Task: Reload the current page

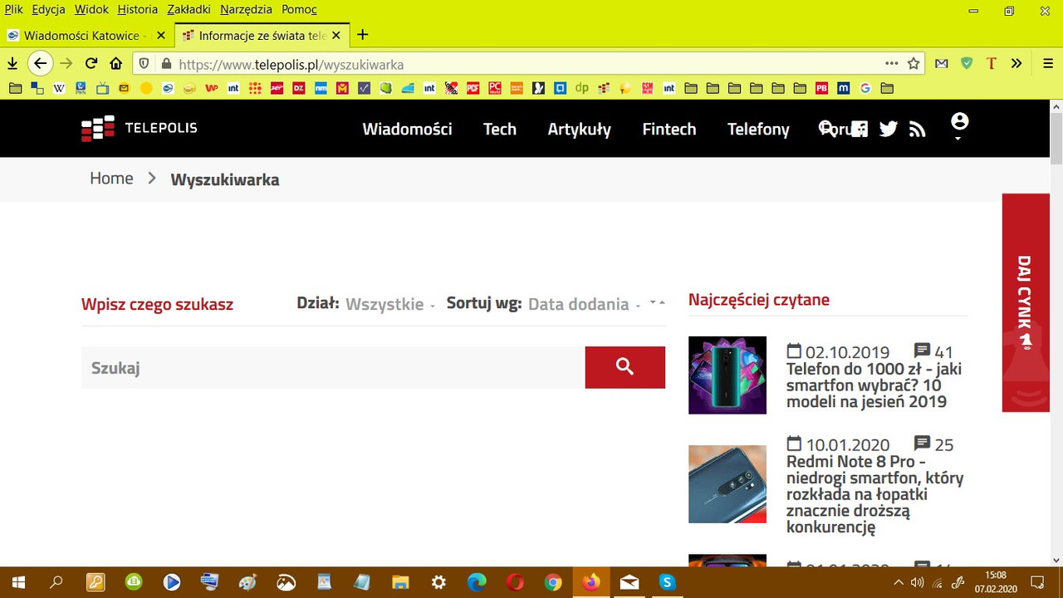Action: [x=91, y=63]
